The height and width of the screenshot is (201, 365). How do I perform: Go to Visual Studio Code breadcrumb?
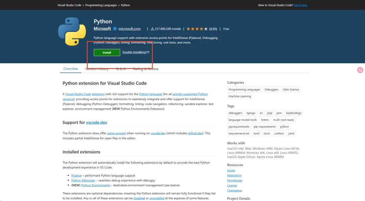click(x=69, y=5)
